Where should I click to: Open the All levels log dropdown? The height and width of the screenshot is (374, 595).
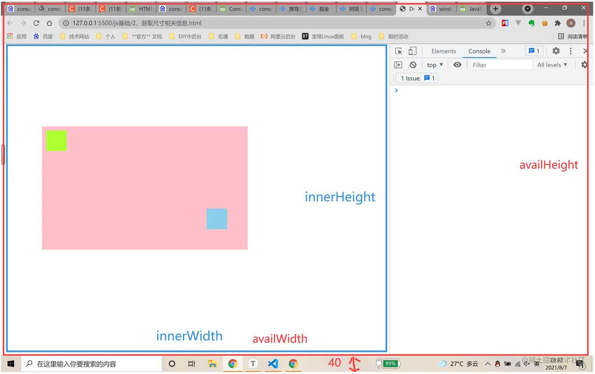point(552,65)
